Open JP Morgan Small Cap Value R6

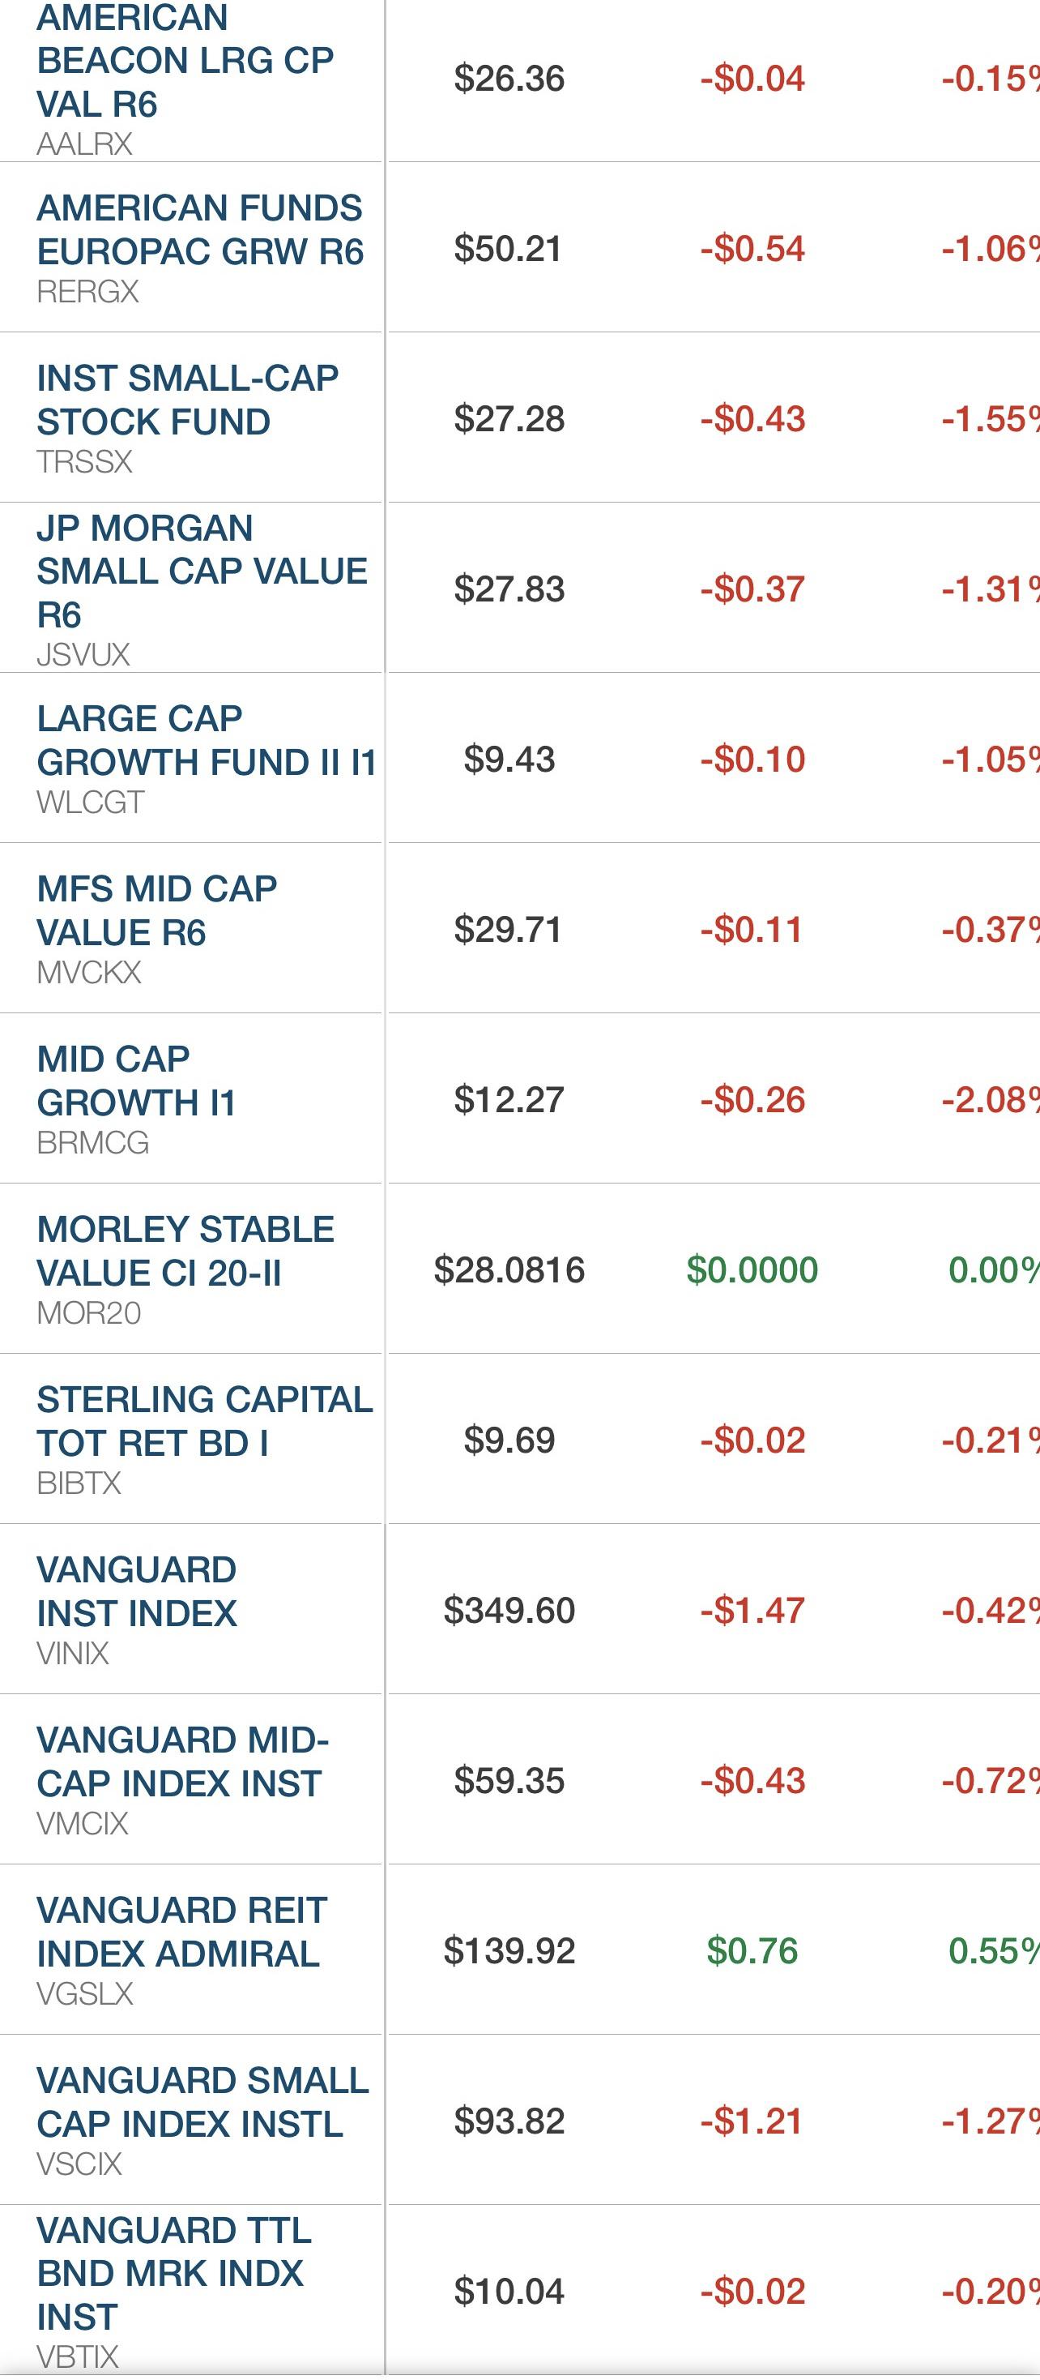201,571
